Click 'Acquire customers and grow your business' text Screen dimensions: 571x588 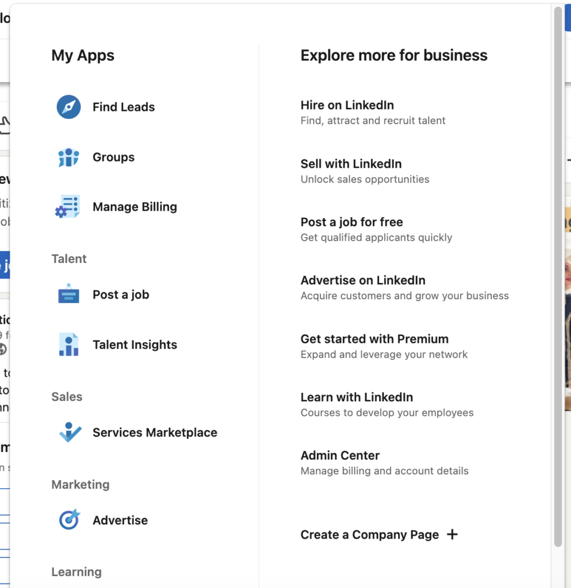click(x=404, y=296)
